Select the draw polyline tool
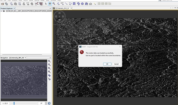 (70, 4)
